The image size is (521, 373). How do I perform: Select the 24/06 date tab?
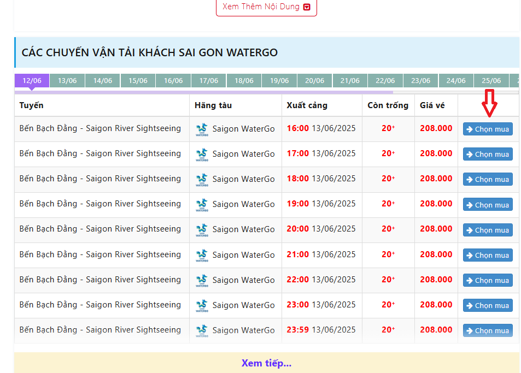(x=456, y=81)
